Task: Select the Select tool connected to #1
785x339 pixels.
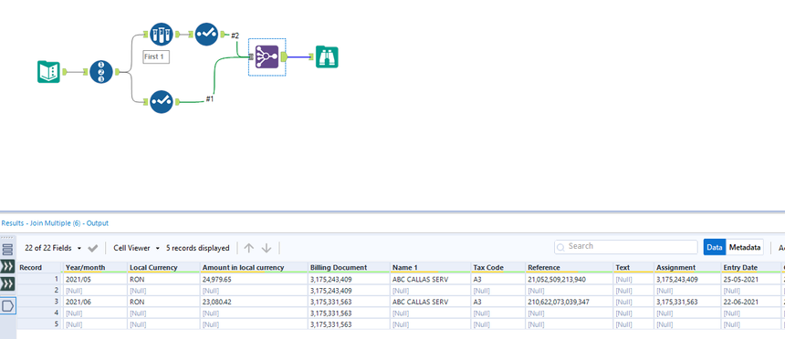Action: [x=162, y=101]
